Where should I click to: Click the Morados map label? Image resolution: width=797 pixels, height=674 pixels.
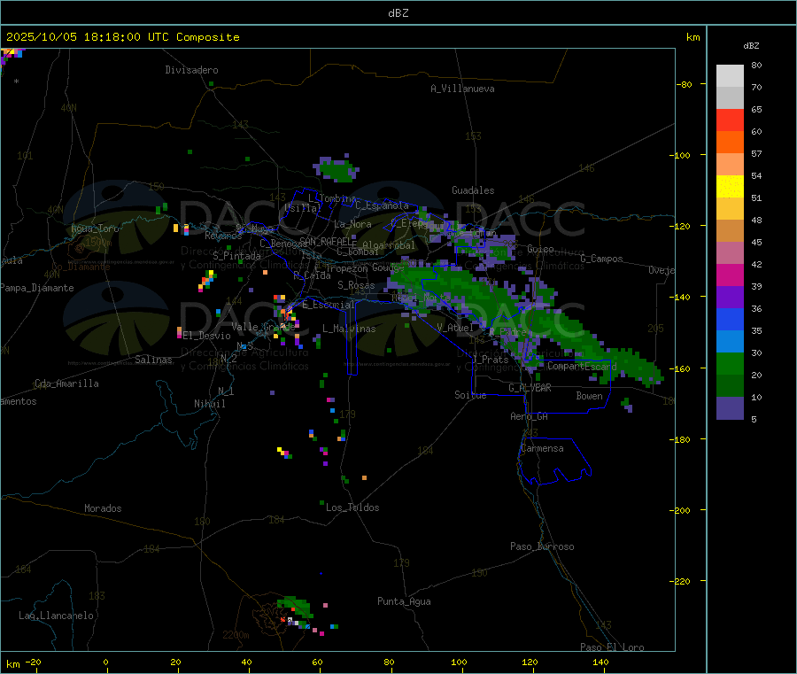click(x=103, y=508)
